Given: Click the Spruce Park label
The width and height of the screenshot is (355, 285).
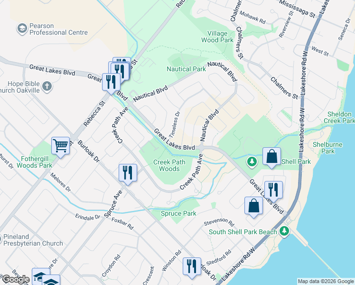Looking at the screenshot, I should click(x=178, y=213).
